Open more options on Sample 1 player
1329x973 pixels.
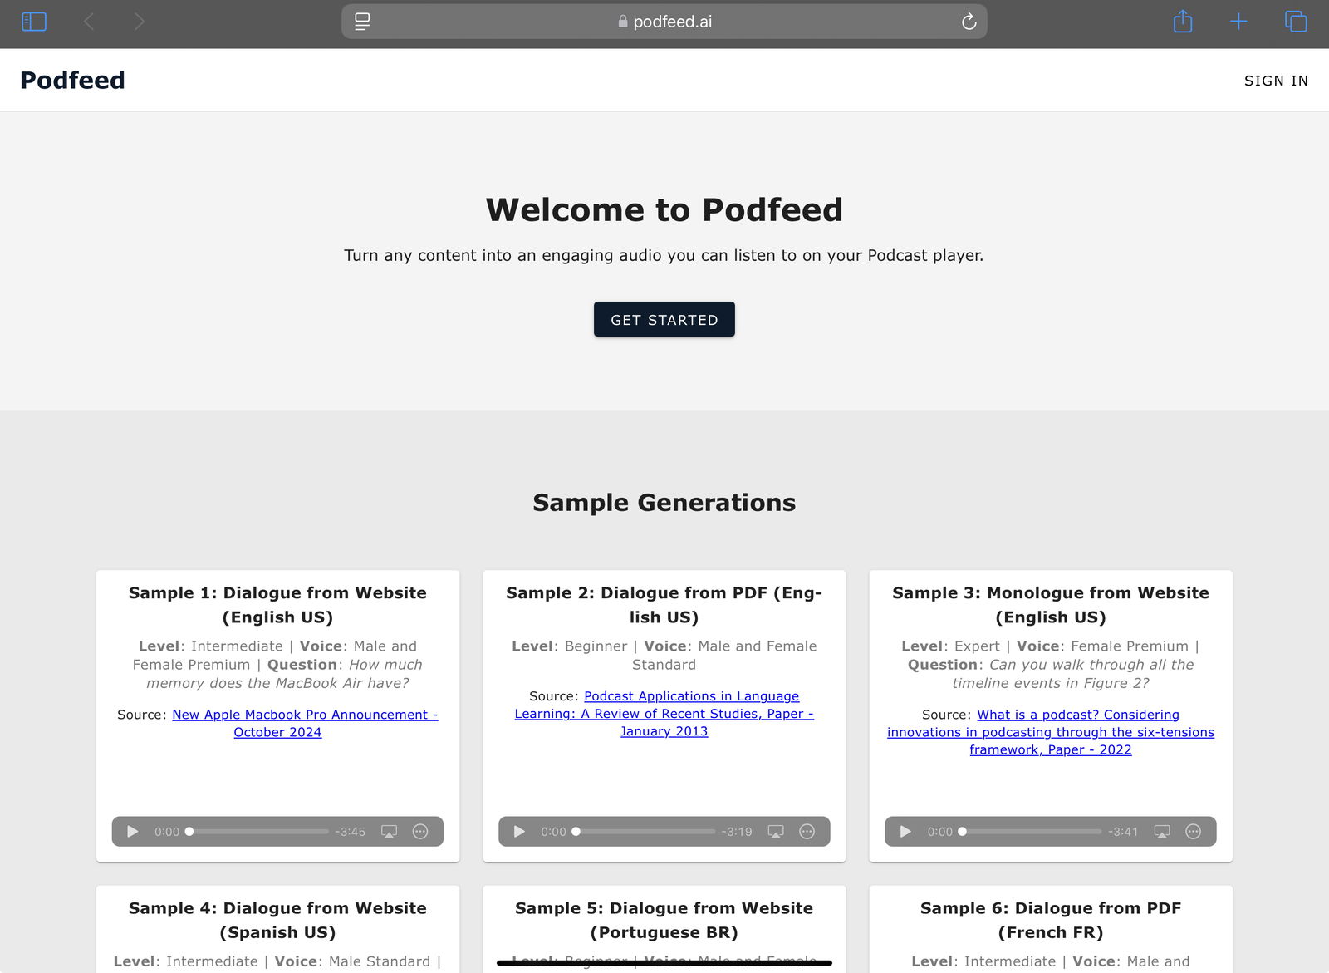coord(420,832)
